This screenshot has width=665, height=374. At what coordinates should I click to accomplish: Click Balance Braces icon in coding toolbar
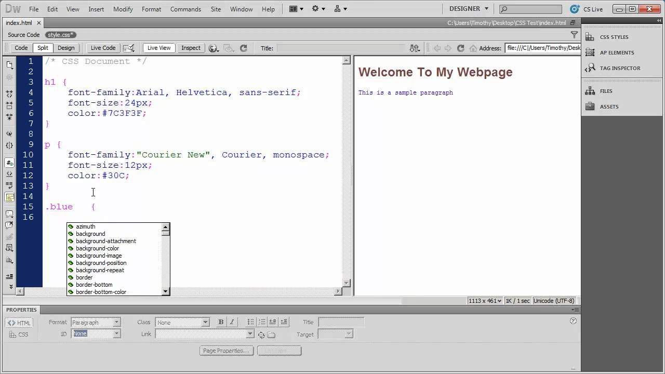9,146
